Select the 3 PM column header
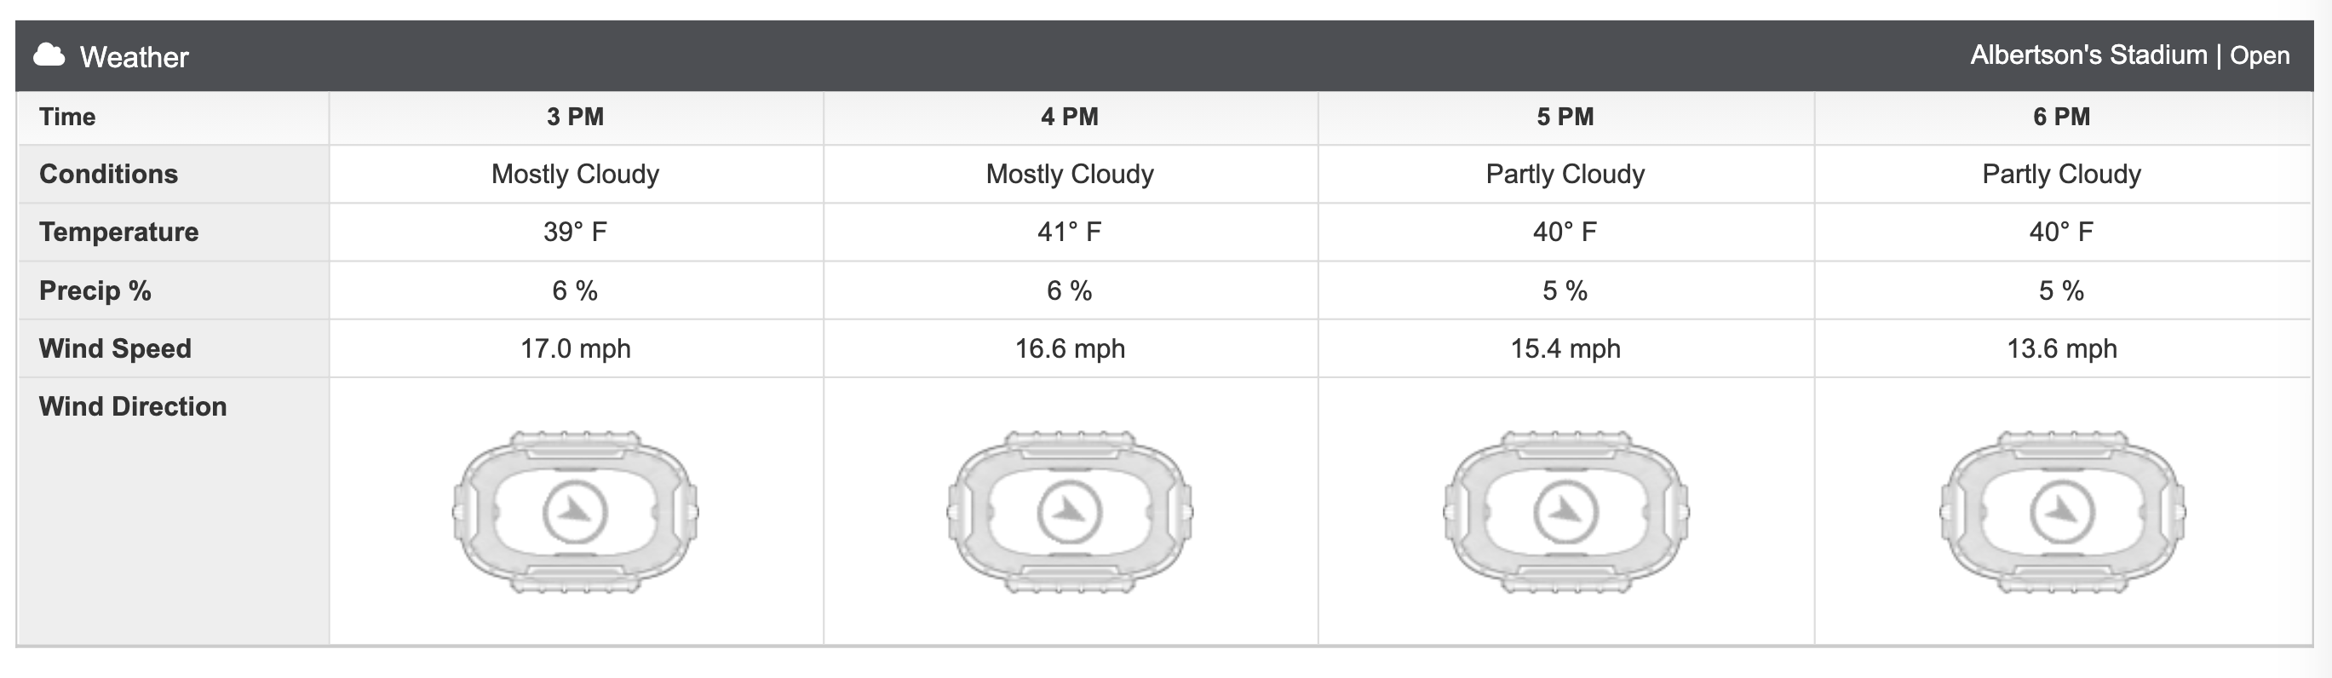2332x678 pixels. click(x=575, y=117)
